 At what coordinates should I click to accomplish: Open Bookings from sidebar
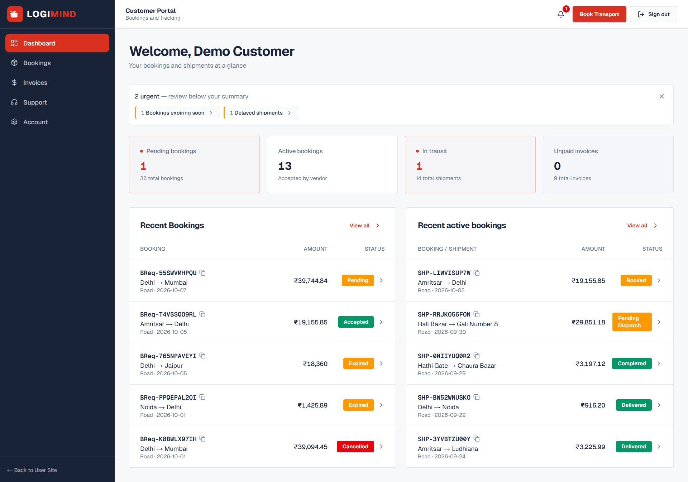pos(57,63)
